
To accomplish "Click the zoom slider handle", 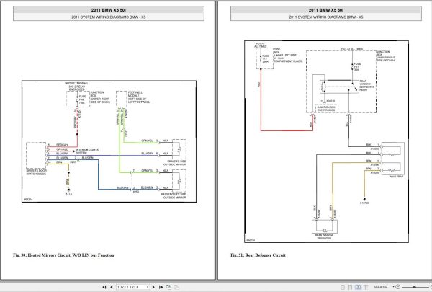I will tap(415, 287).
